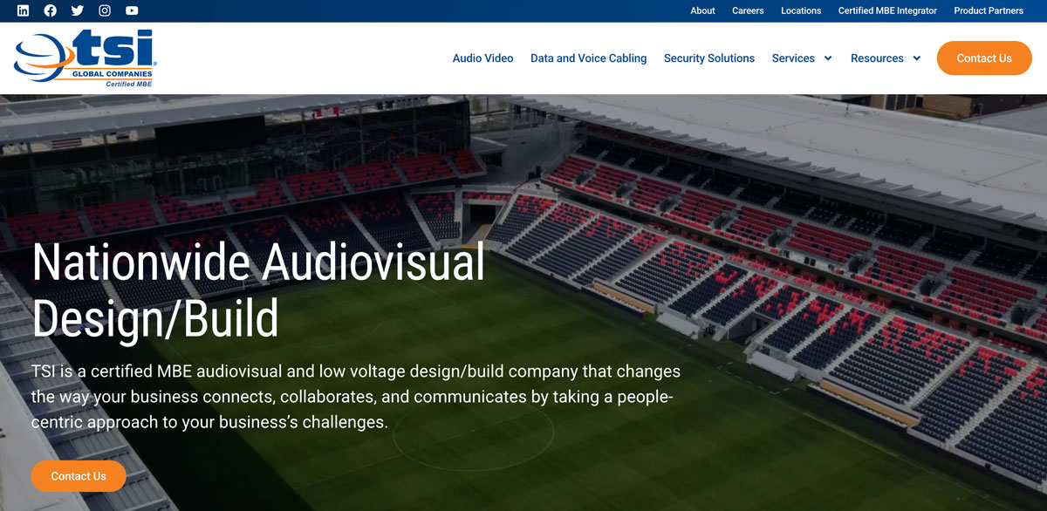This screenshot has height=511, width=1047.
Task: Open the Instagram social icon
Action: tap(105, 10)
